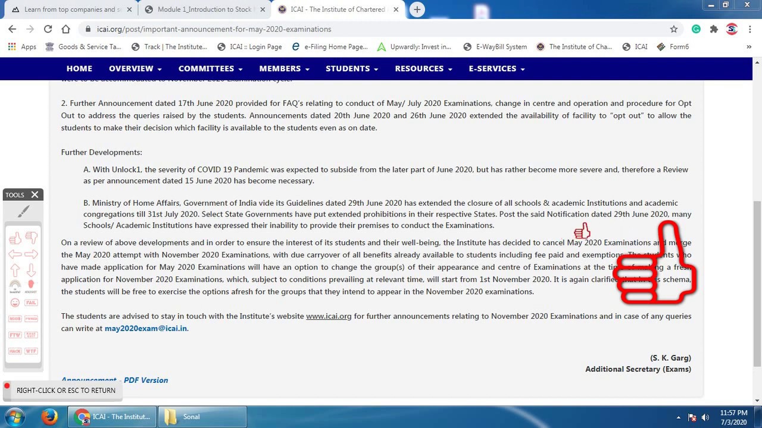Open the www.icai.org link
This screenshot has width=762, height=428.
tap(329, 316)
